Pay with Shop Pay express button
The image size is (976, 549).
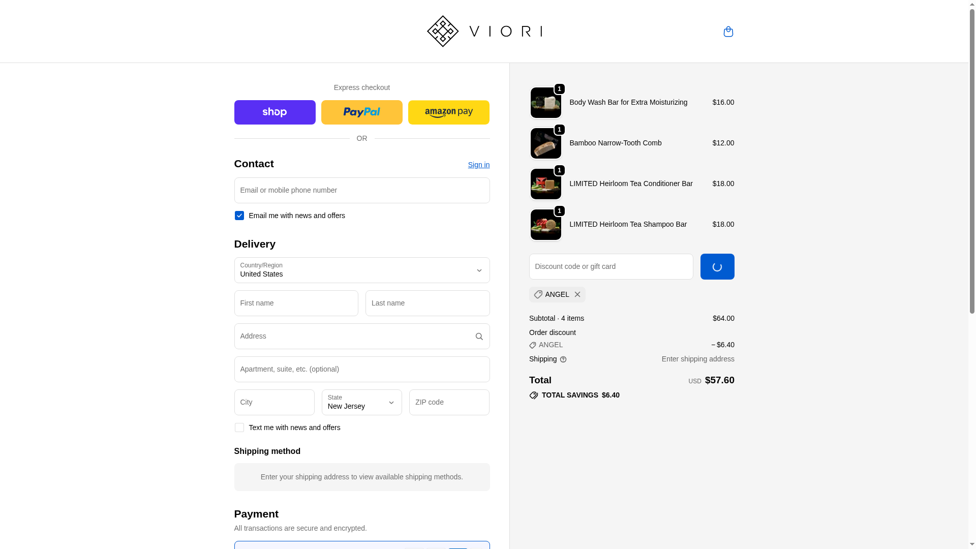(x=274, y=112)
